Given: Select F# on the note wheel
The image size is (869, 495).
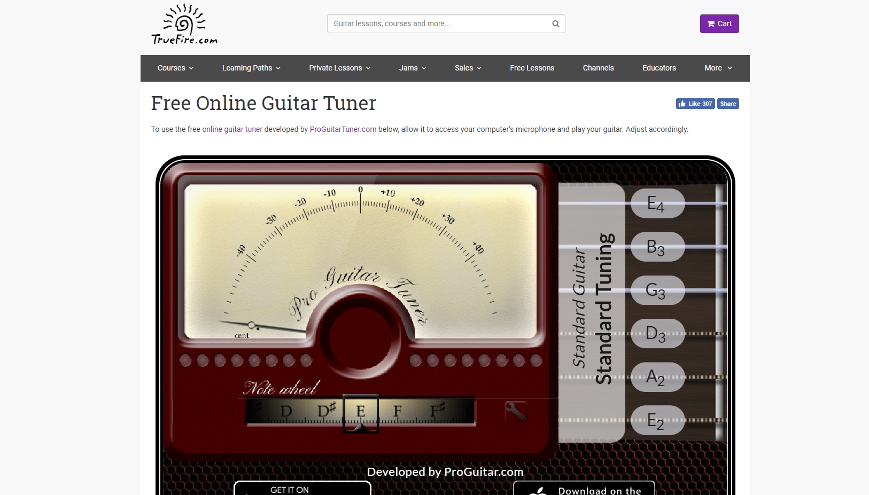Looking at the screenshot, I should (438, 411).
